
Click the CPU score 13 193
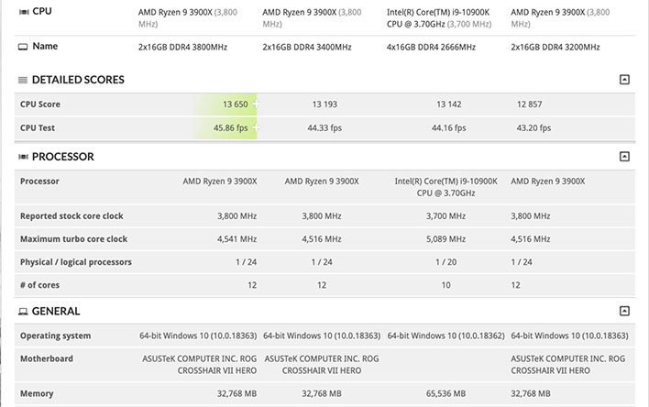pos(324,104)
